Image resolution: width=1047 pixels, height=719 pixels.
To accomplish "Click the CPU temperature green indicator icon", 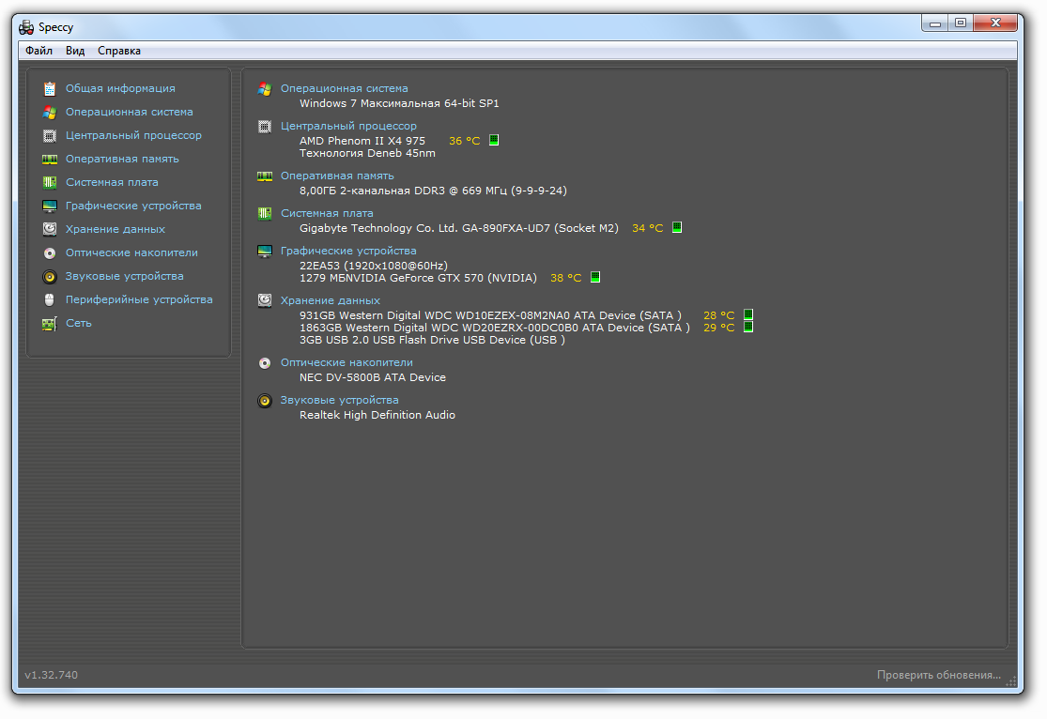I will (494, 141).
